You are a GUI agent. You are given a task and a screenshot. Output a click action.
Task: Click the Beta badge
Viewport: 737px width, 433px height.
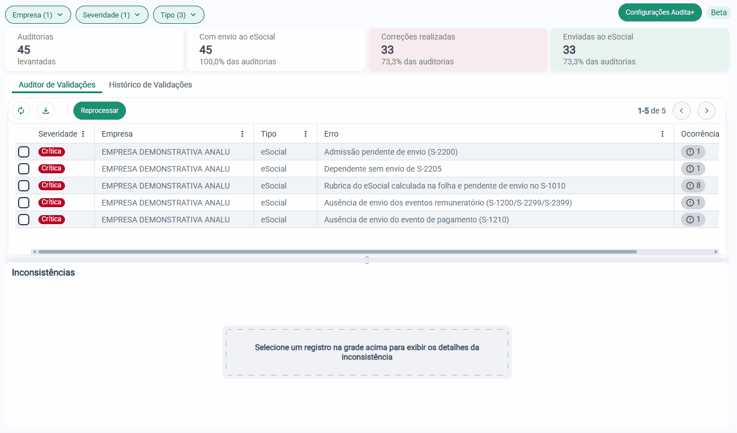[x=719, y=12]
